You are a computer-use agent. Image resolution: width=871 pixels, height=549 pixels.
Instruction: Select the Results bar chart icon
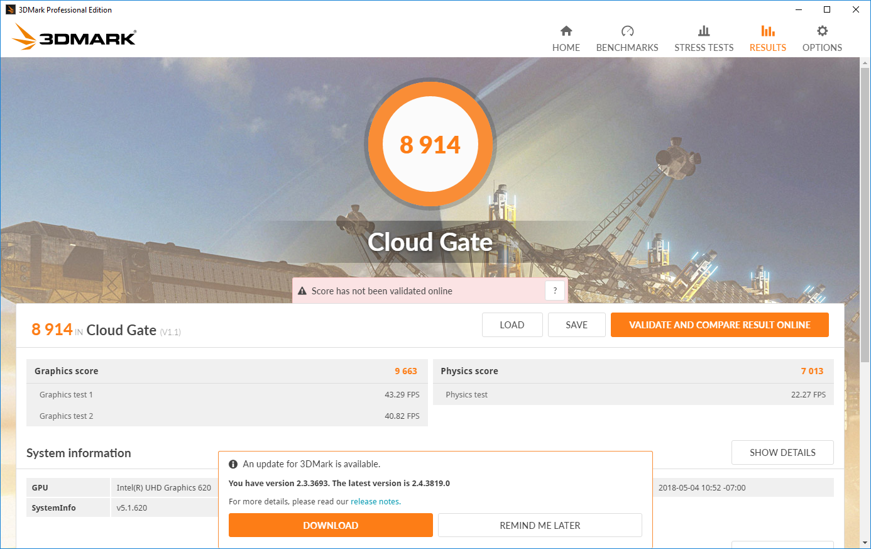coord(768,31)
